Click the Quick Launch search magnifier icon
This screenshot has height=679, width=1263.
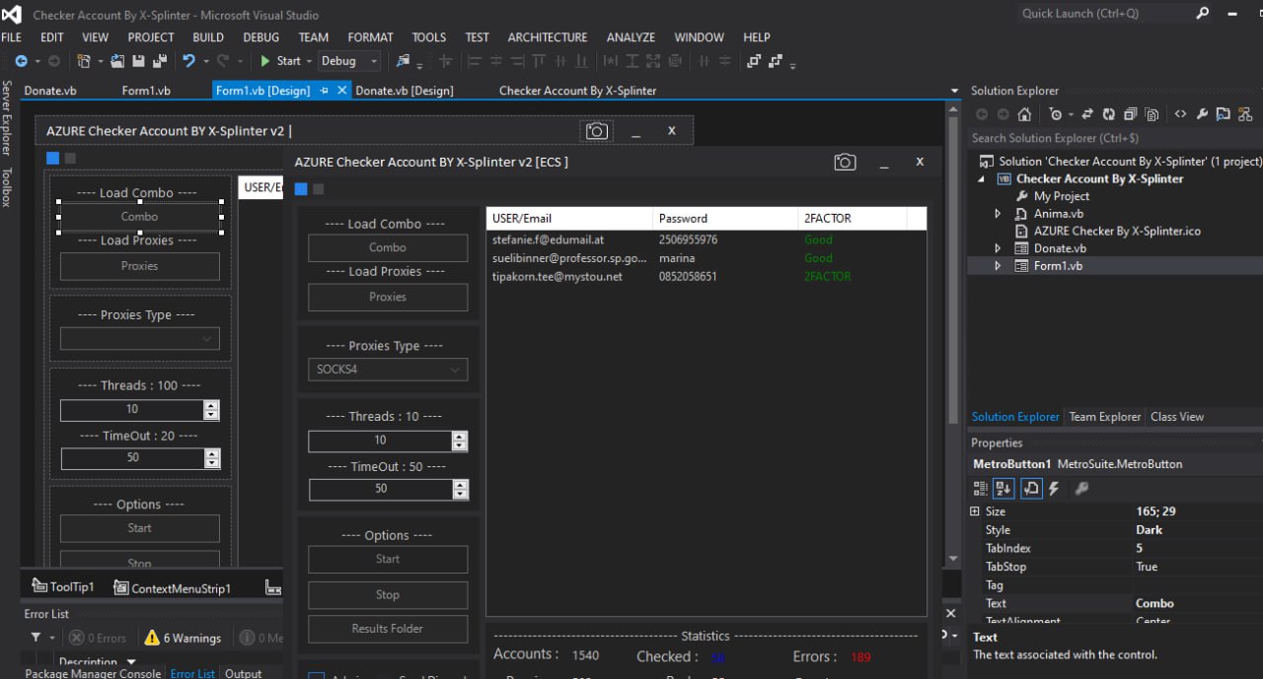coord(1202,14)
